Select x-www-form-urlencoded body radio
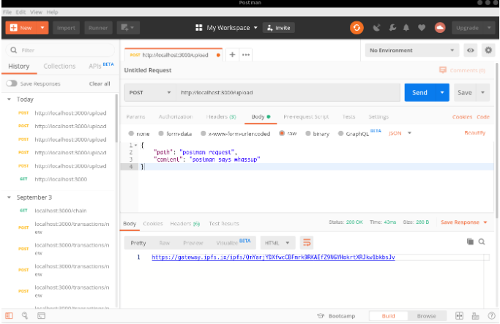This screenshot has height=324, width=500. 203,134
